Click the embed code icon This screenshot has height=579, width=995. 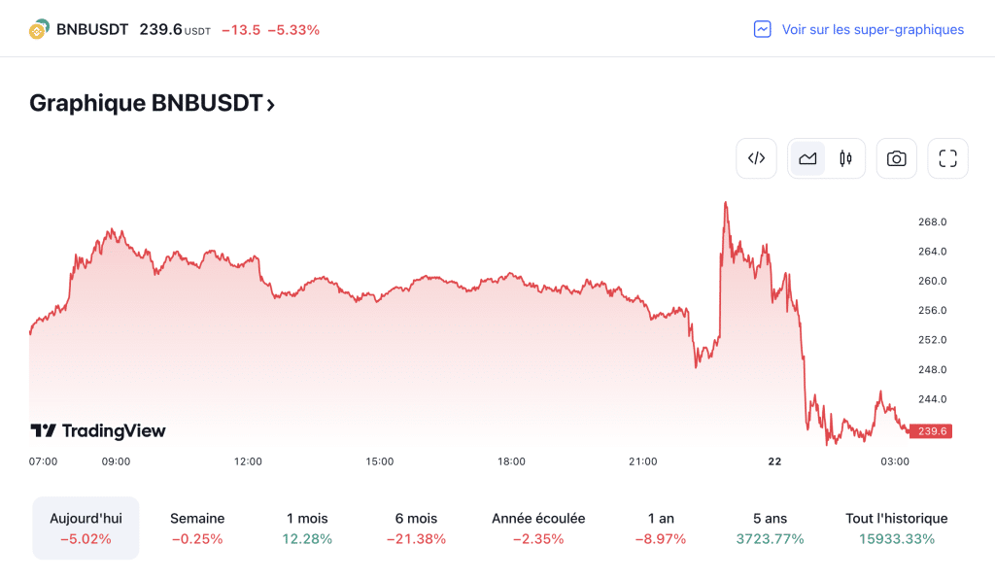pos(756,158)
